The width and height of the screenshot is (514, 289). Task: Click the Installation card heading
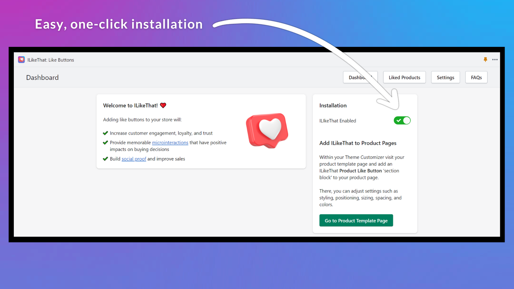tap(333, 106)
